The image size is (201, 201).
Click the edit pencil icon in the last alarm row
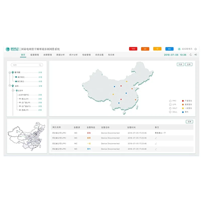coord(156,149)
